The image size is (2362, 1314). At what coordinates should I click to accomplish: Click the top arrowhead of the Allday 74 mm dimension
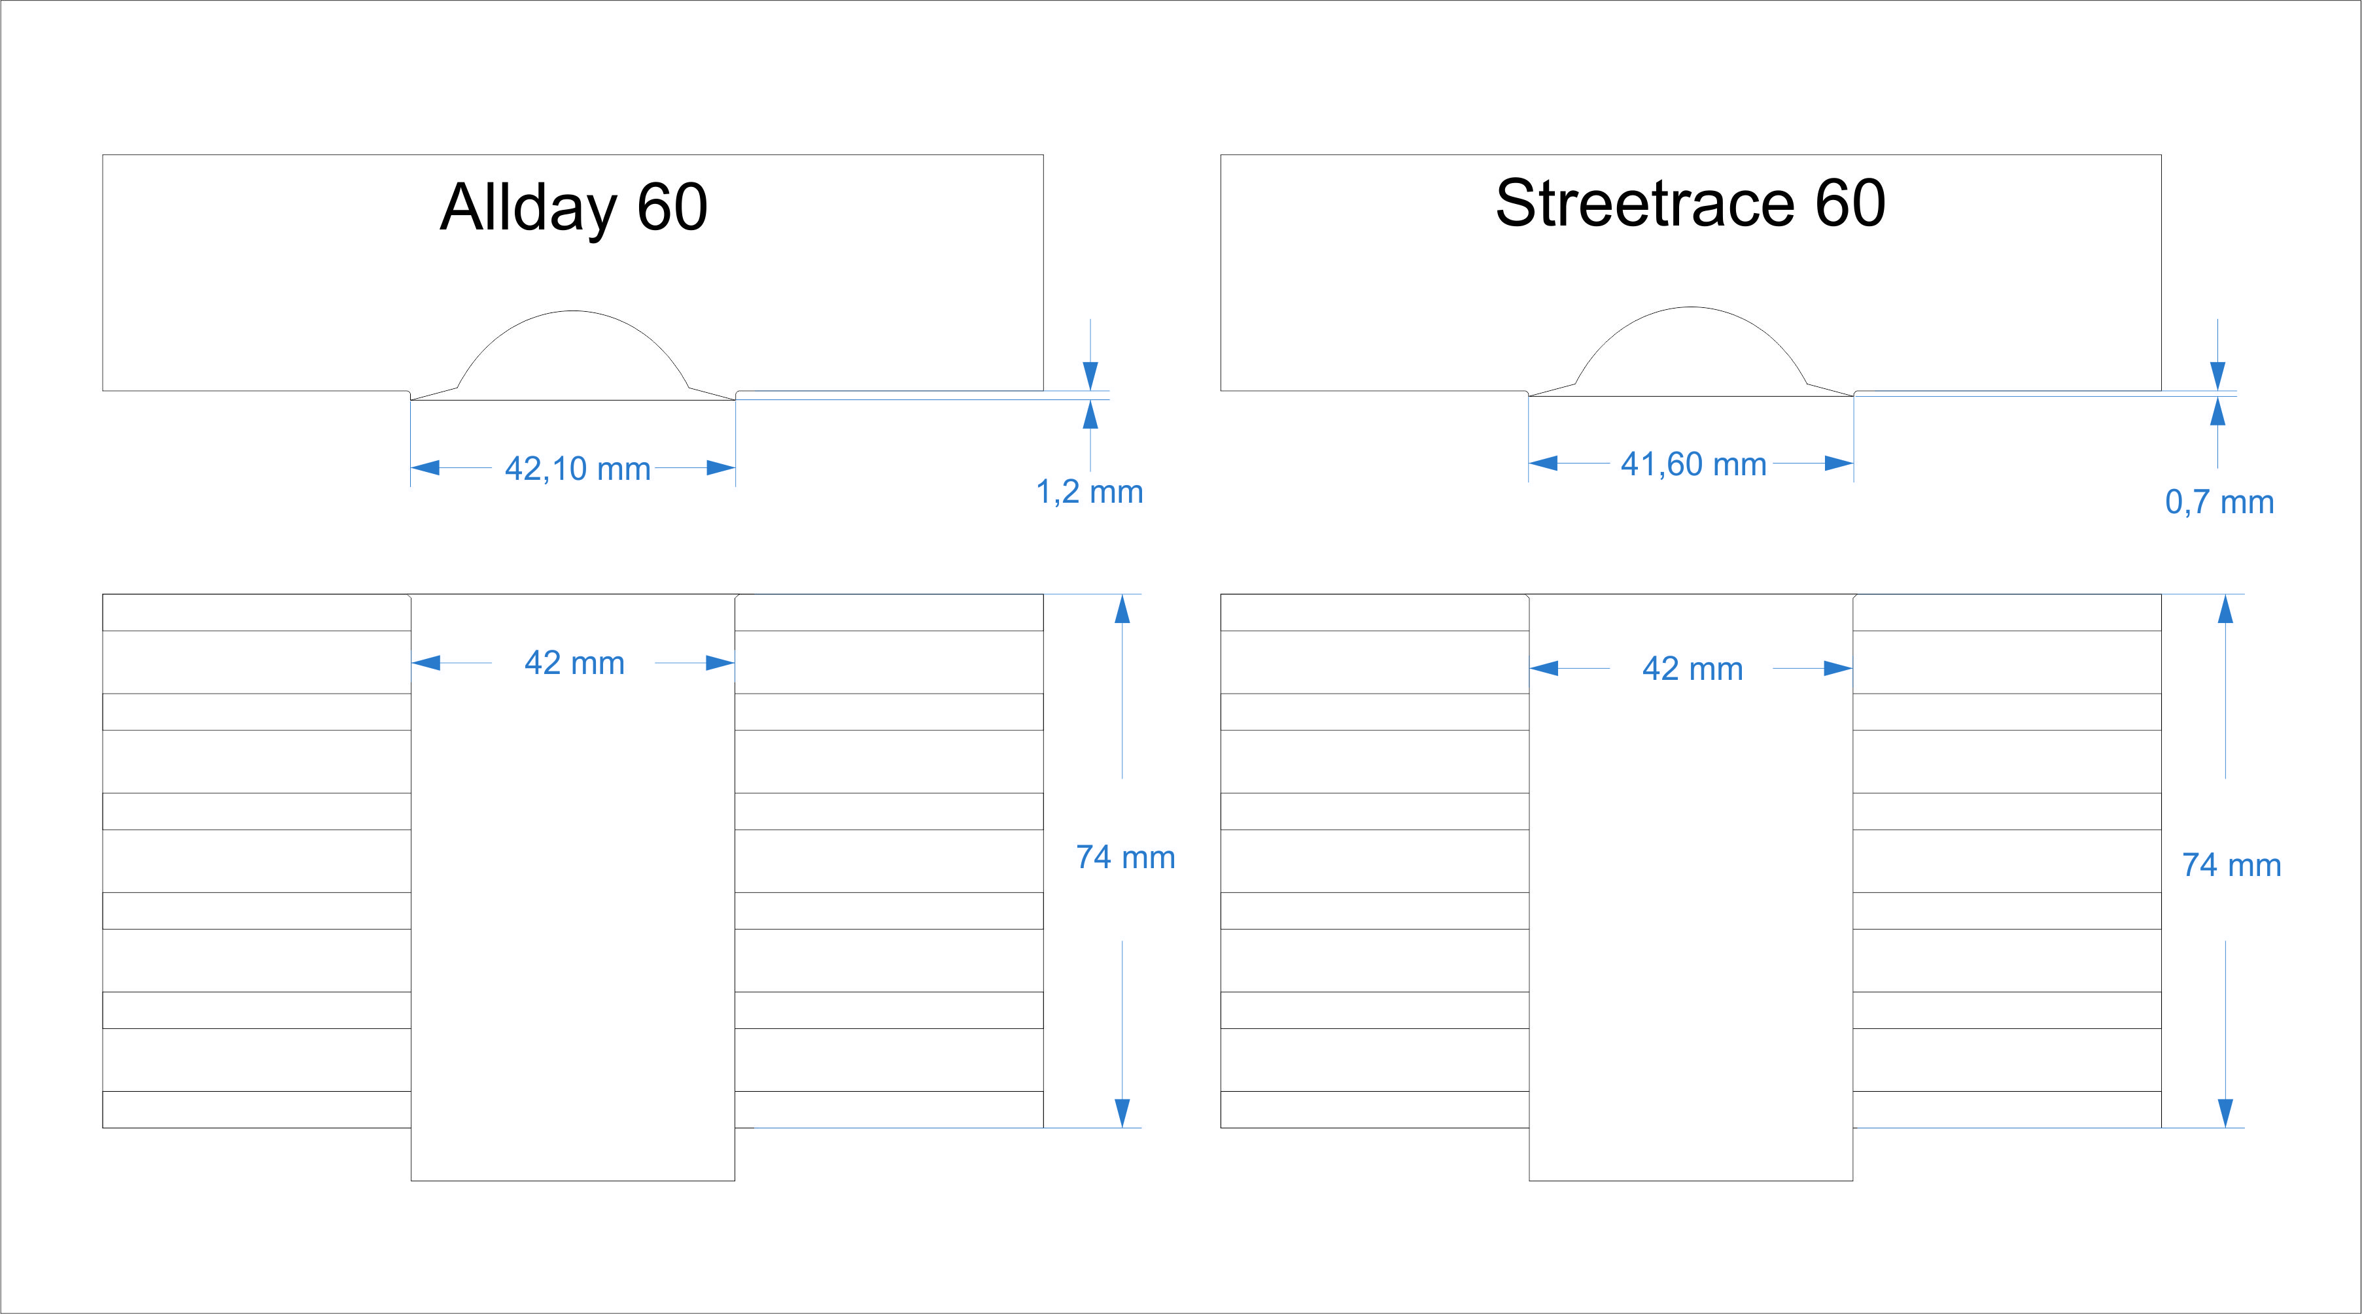[x=1122, y=609]
